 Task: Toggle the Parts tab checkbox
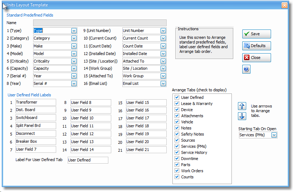coord(177,165)
